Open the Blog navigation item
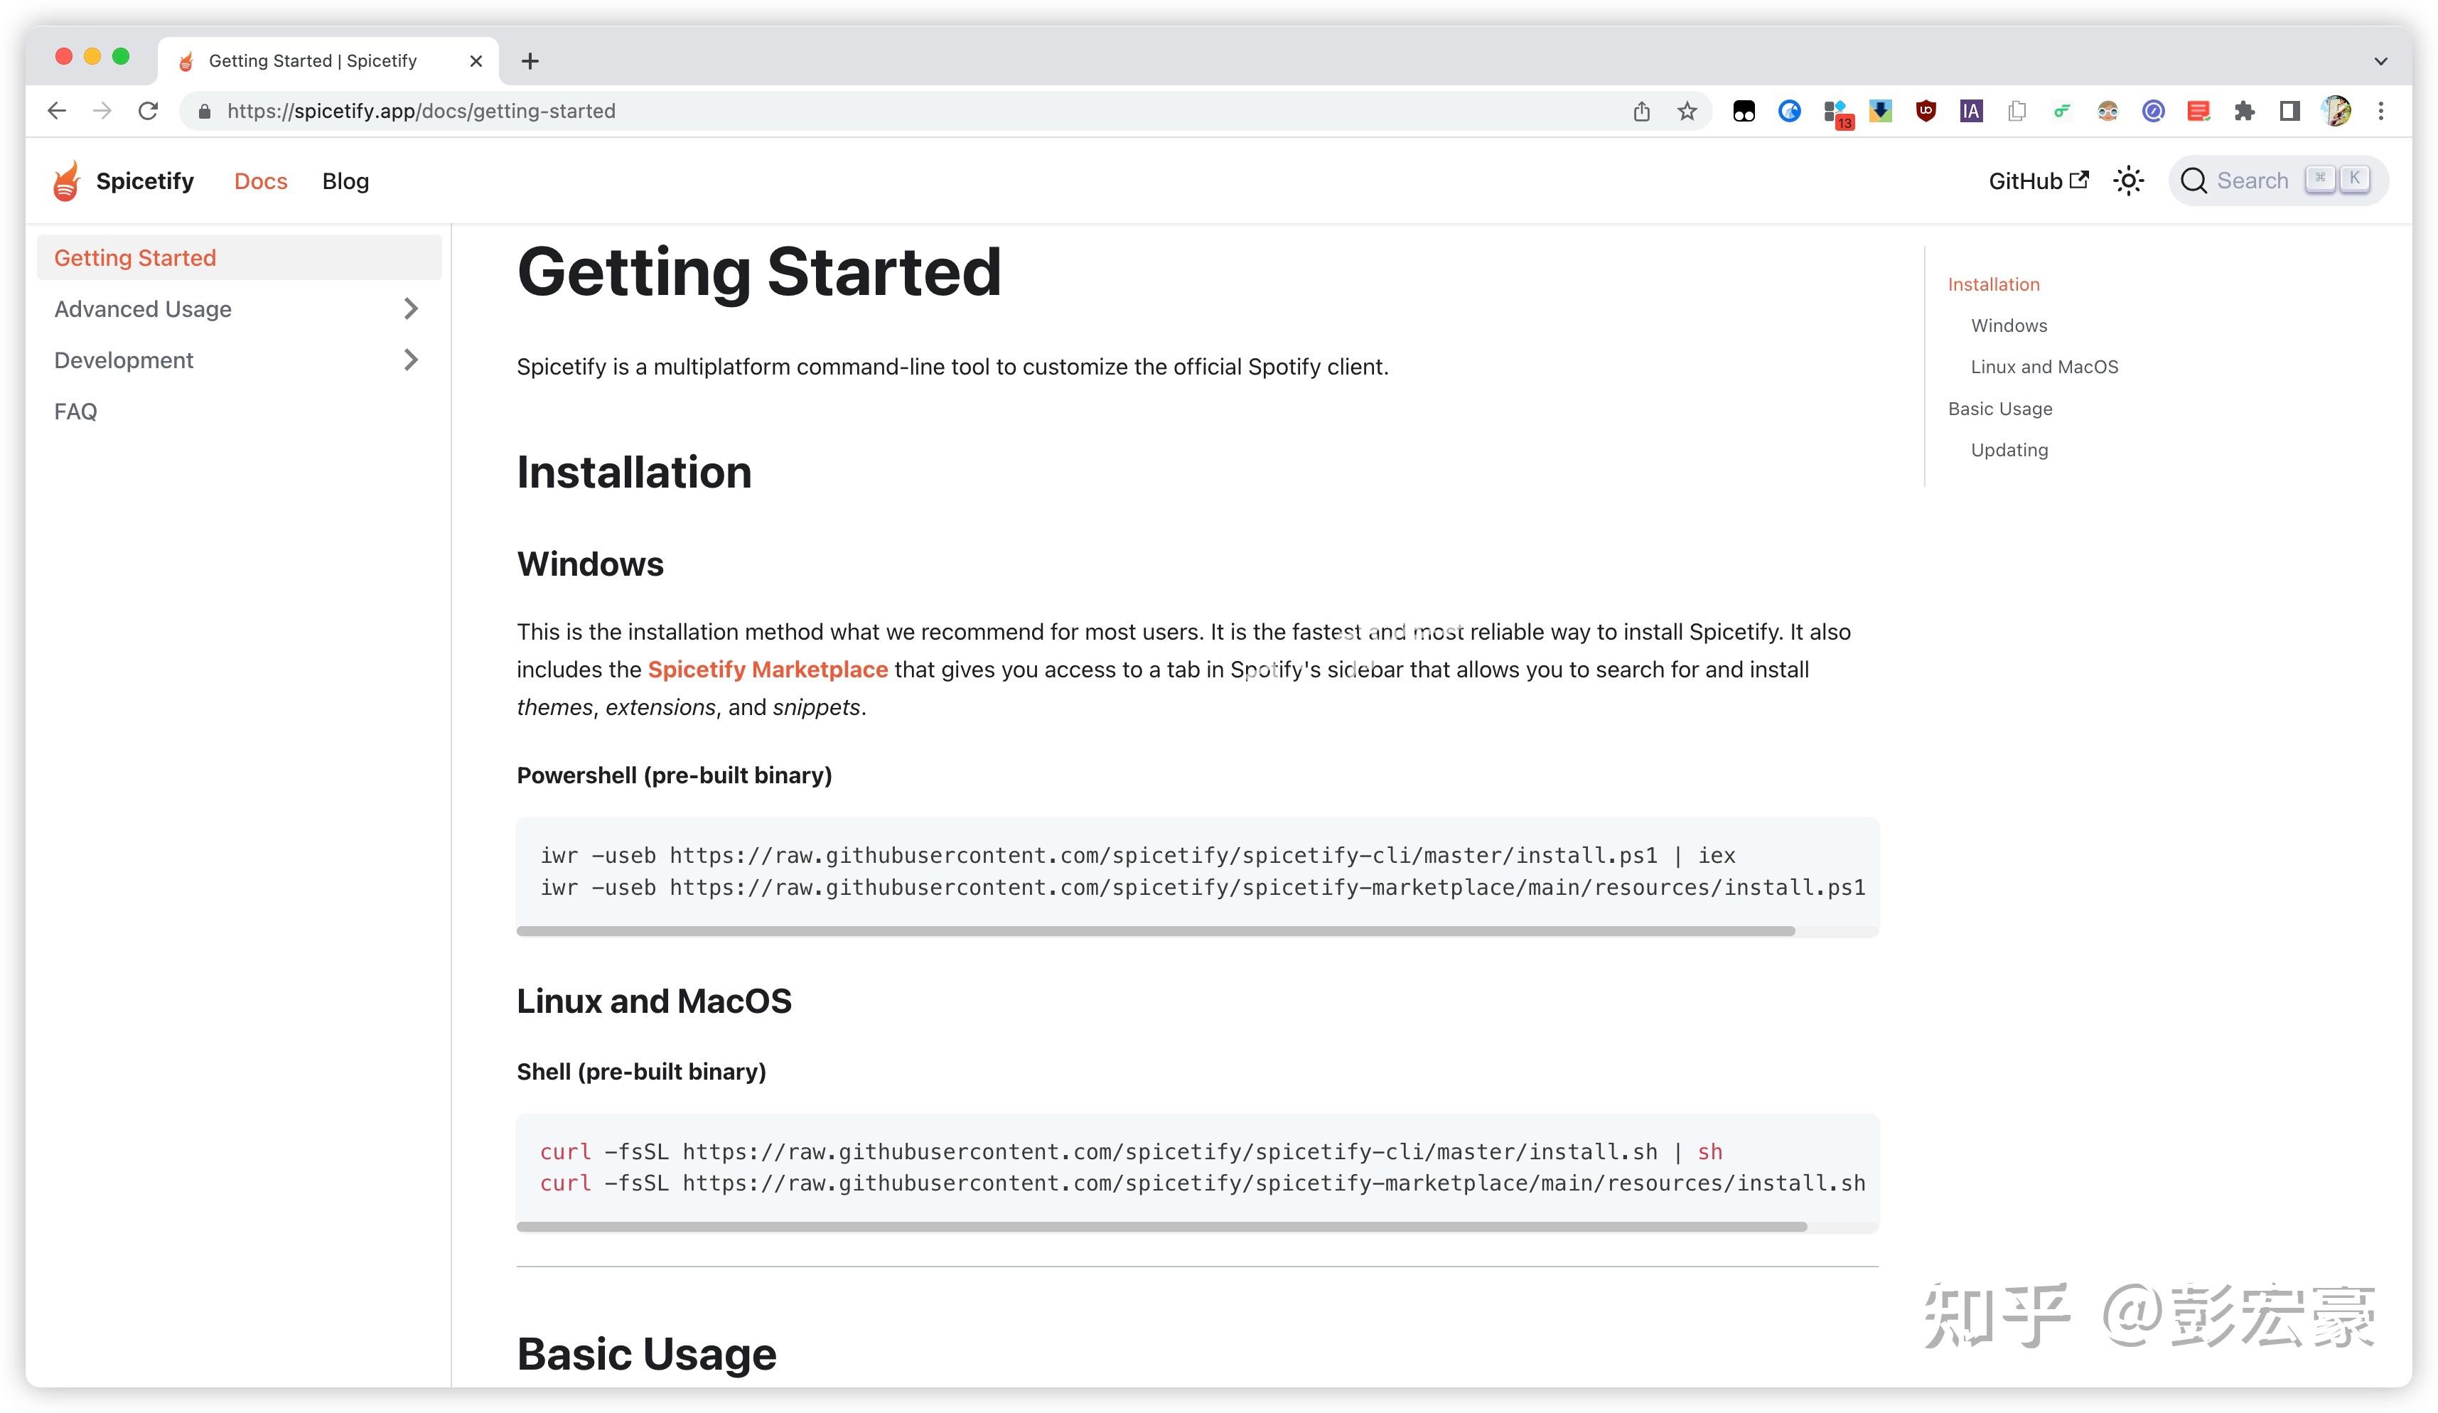 345,181
